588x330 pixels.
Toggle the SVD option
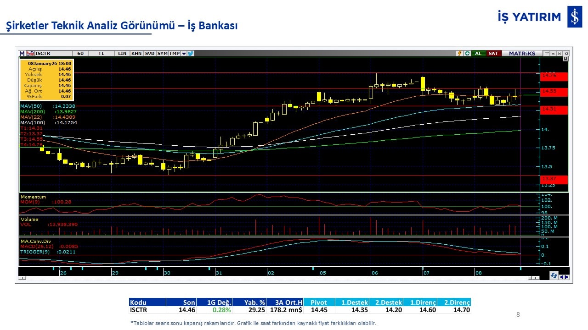[150, 54]
